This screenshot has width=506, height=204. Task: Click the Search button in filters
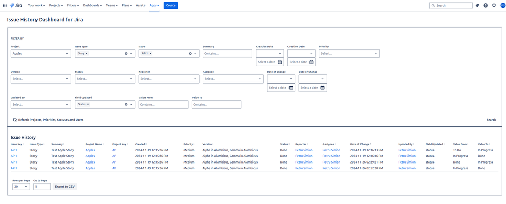pyautogui.click(x=491, y=120)
